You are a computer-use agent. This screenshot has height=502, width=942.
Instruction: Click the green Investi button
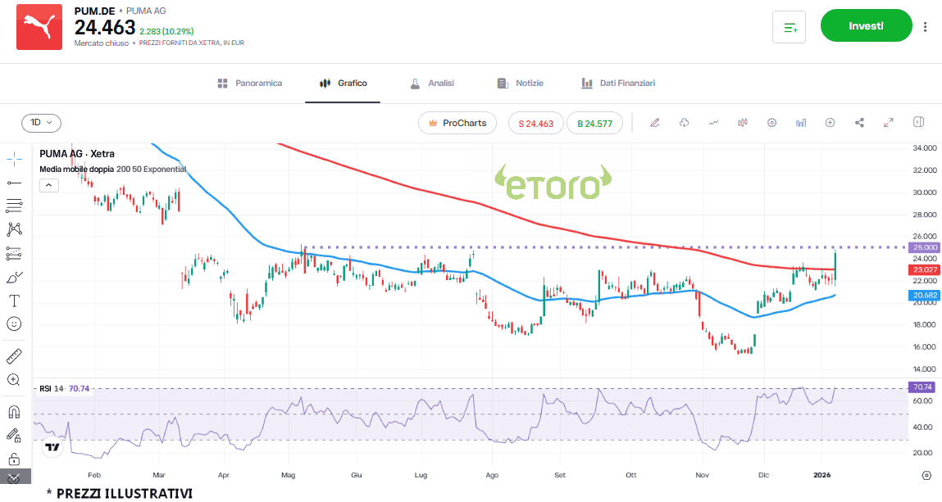[866, 26]
